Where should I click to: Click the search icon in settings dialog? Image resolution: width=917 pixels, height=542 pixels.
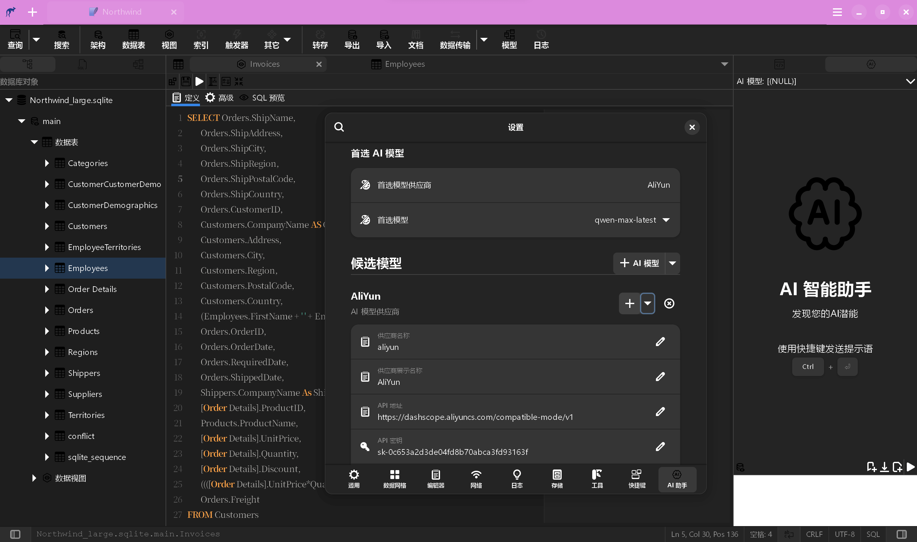click(x=339, y=127)
